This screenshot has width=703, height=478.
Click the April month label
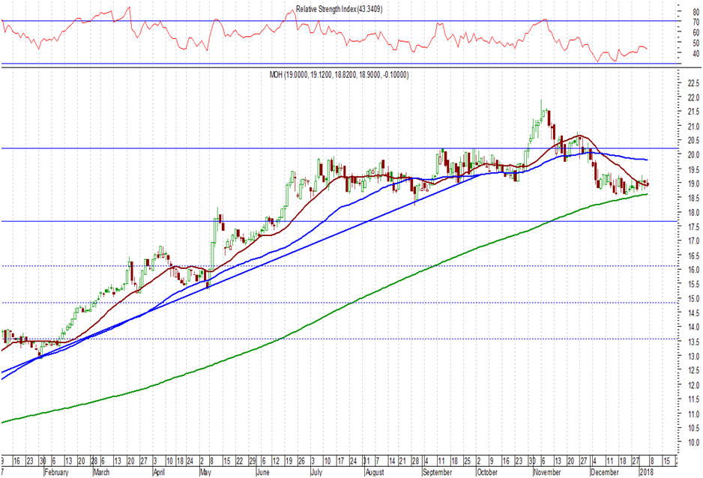click(x=159, y=472)
